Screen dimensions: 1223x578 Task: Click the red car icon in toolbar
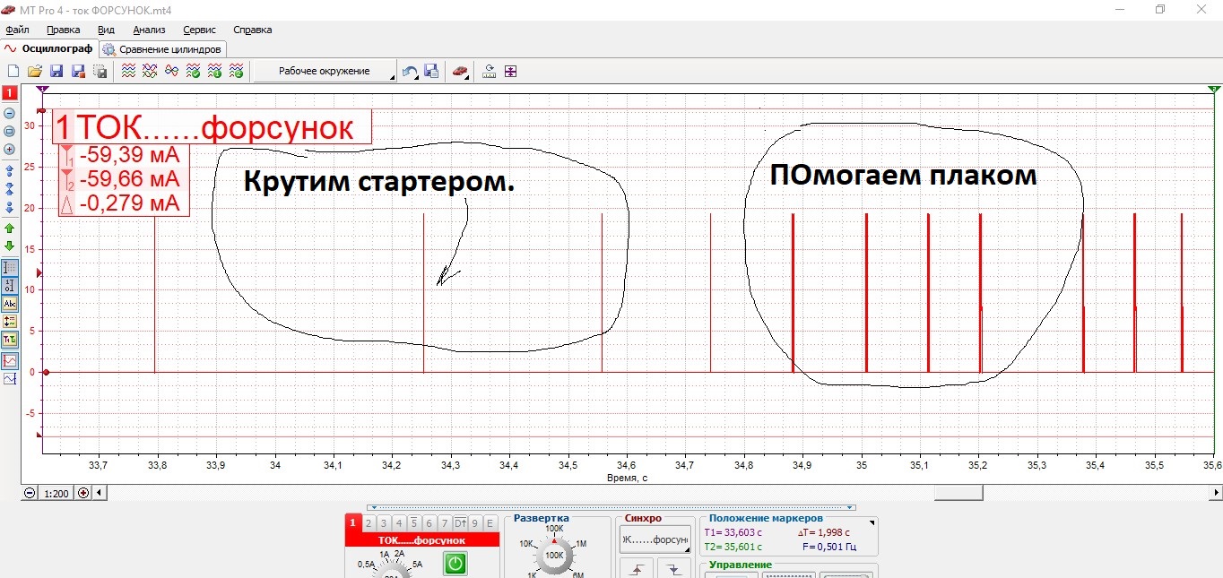pos(460,72)
